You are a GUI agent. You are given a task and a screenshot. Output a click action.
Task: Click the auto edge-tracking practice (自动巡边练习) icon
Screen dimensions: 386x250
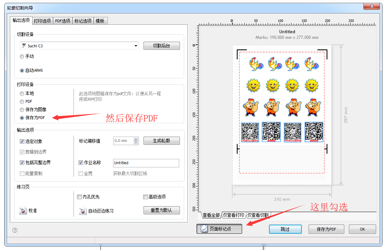pos(83,211)
